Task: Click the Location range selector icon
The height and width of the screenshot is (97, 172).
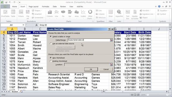Action: [111, 65]
